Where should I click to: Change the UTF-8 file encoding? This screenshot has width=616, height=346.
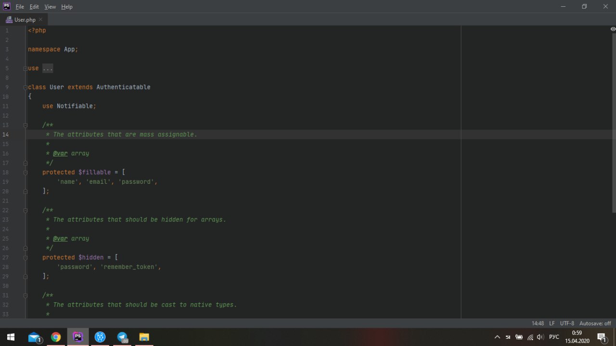[567, 323]
